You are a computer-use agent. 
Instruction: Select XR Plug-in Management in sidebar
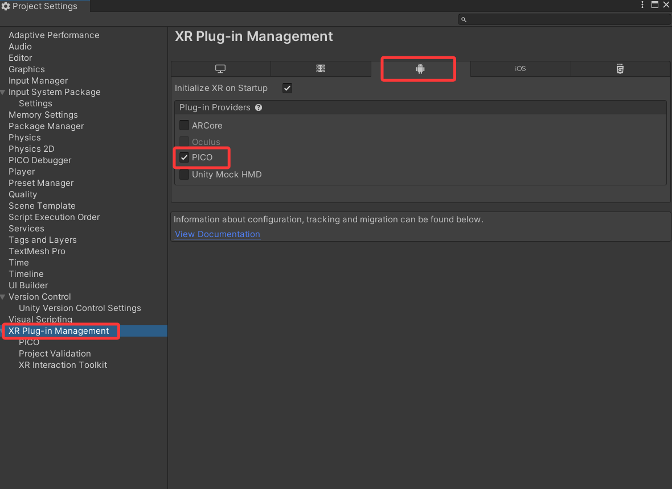point(59,331)
